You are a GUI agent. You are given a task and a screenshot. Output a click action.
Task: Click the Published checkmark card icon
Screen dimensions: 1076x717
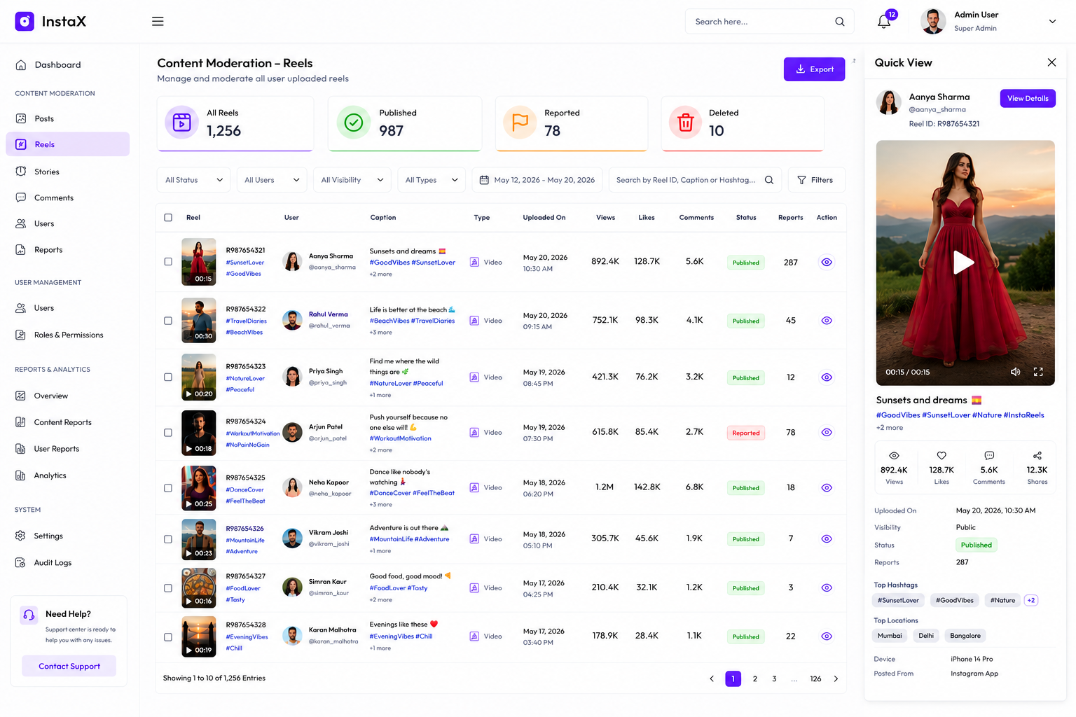(x=354, y=123)
